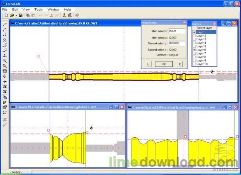The width and height of the screenshot is (241, 175).
Task: Uncheck the Layer 6 checkbox
Action: [194, 50]
